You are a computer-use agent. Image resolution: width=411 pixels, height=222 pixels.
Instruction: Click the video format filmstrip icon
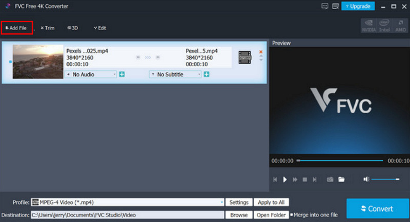[244, 57]
